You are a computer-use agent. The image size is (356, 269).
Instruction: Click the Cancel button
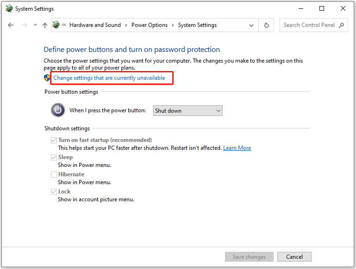tap(294, 257)
